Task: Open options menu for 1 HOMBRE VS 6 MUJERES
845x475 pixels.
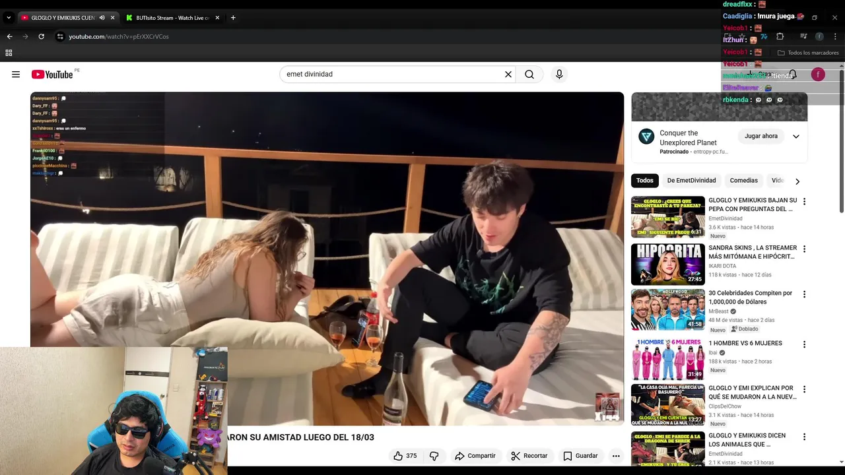Action: tap(804, 344)
